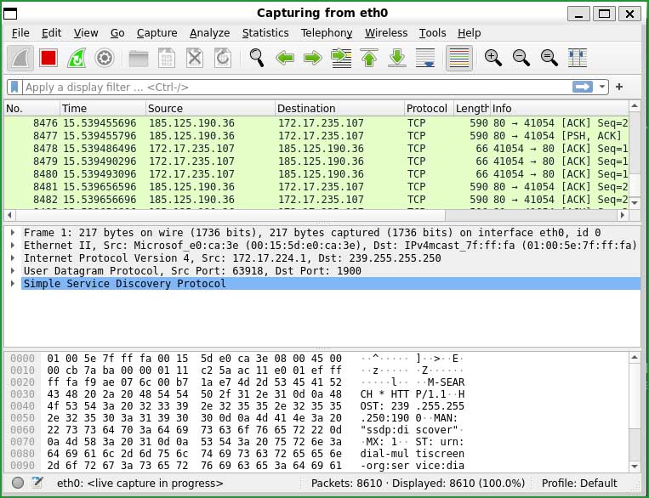
Task: Open capture file properties pencil icon
Action: tap(37, 483)
